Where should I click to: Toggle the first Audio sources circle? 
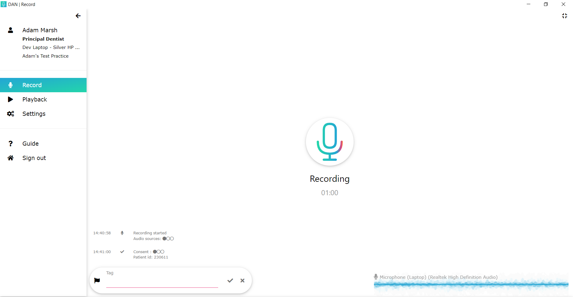164,238
